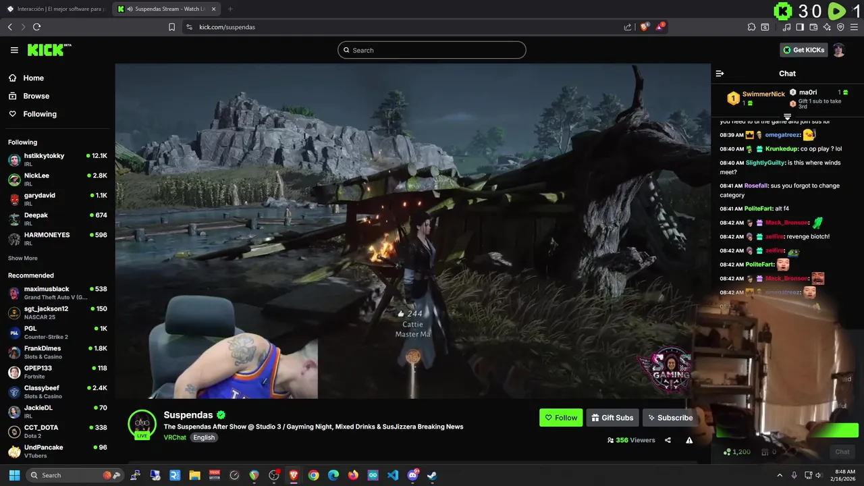Screen dimensions: 864x486
Task: Subscribe to the Suspendas channel
Action: coord(670,418)
